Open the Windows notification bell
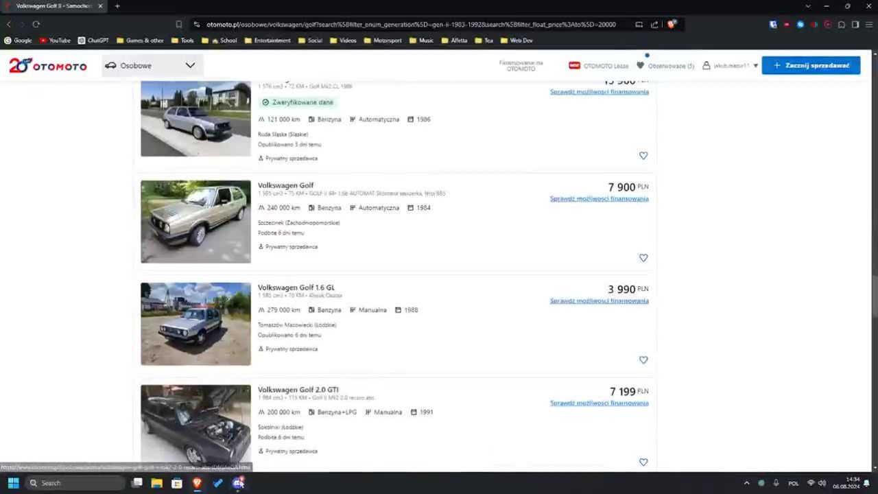This screenshot has height=494, width=878. click(x=866, y=483)
